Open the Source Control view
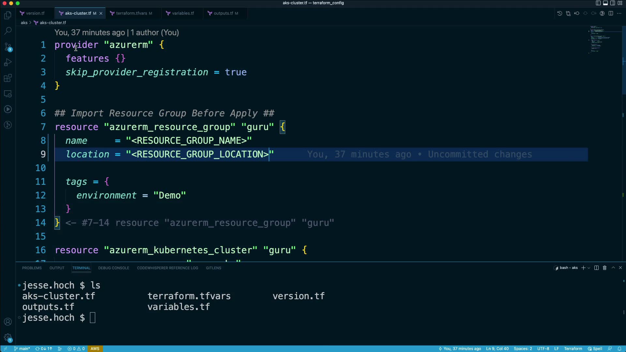 click(x=8, y=47)
